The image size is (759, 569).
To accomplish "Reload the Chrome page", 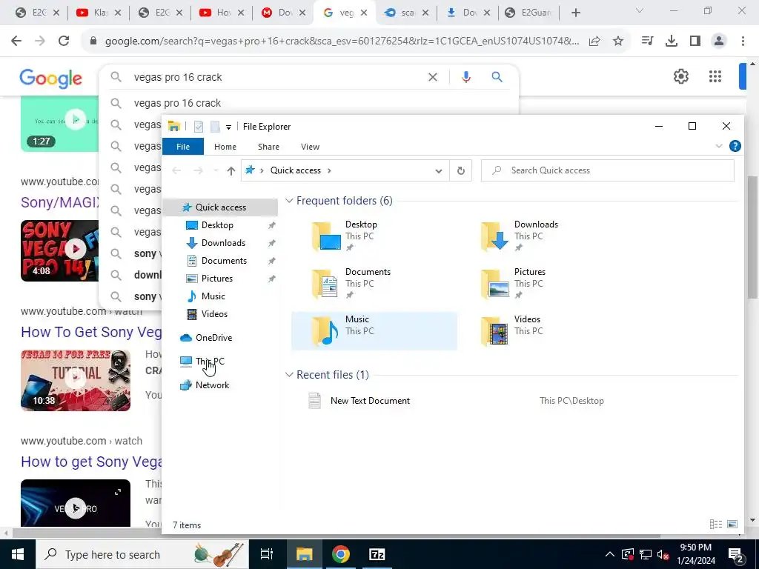I will (x=64, y=41).
